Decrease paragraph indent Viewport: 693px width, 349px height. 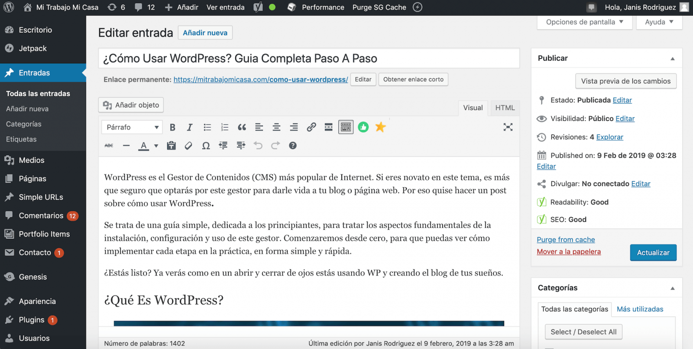click(223, 146)
